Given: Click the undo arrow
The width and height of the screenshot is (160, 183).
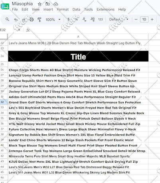Looking at the screenshot, I should click(16, 20).
